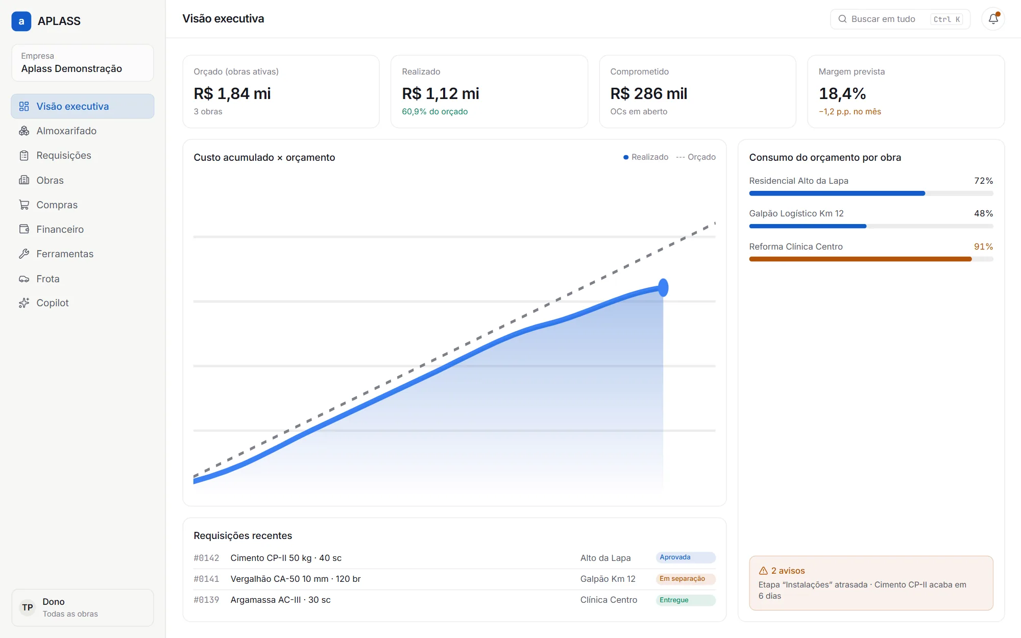Open requisition #0142 Cimento CP-II

pyautogui.click(x=454, y=558)
